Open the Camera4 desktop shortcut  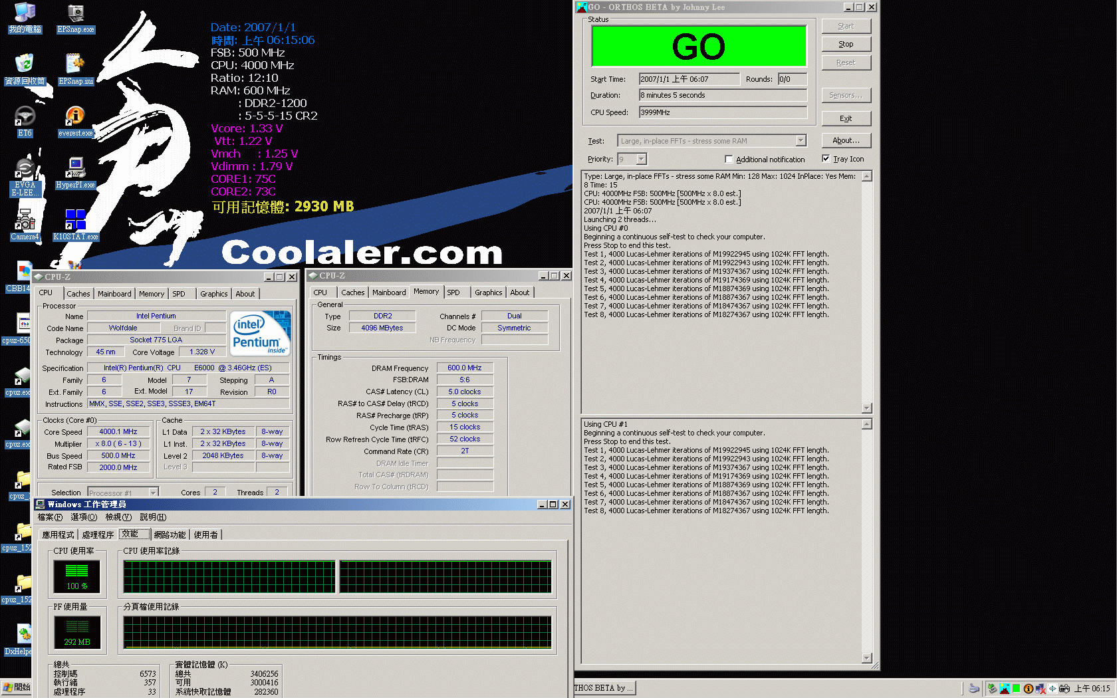click(x=25, y=225)
